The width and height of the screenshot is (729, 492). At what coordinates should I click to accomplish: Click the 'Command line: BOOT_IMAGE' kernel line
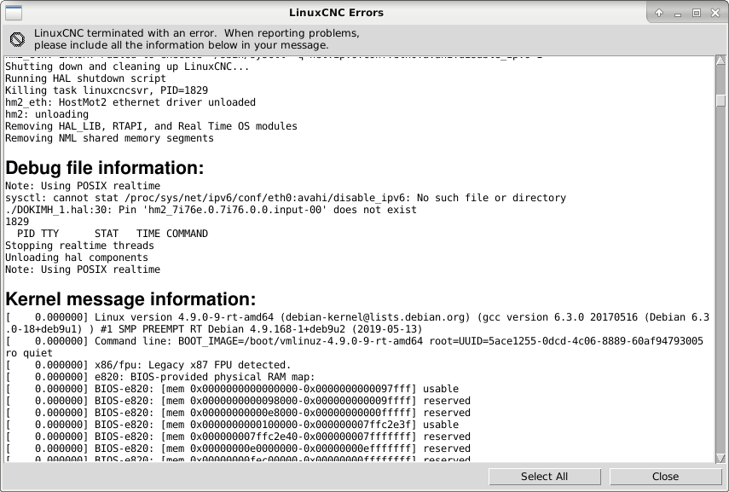point(355,347)
